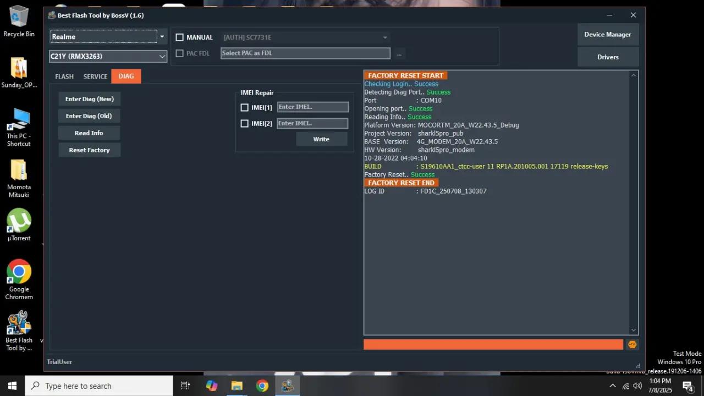Click the HW Version log line
This screenshot has width=704, height=396.
click(419, 150)
